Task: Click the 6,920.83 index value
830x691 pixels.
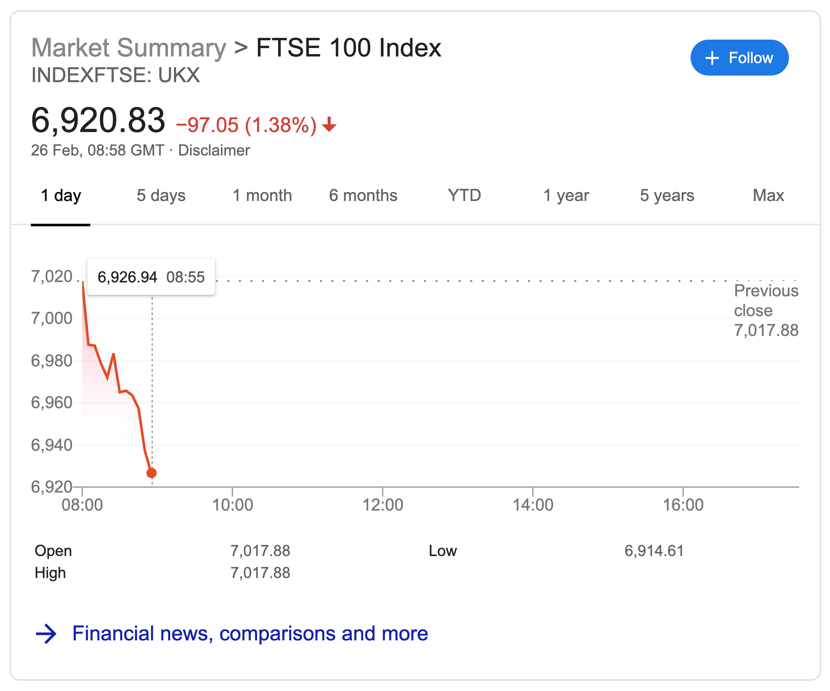Action: click(x=98, y=120)
